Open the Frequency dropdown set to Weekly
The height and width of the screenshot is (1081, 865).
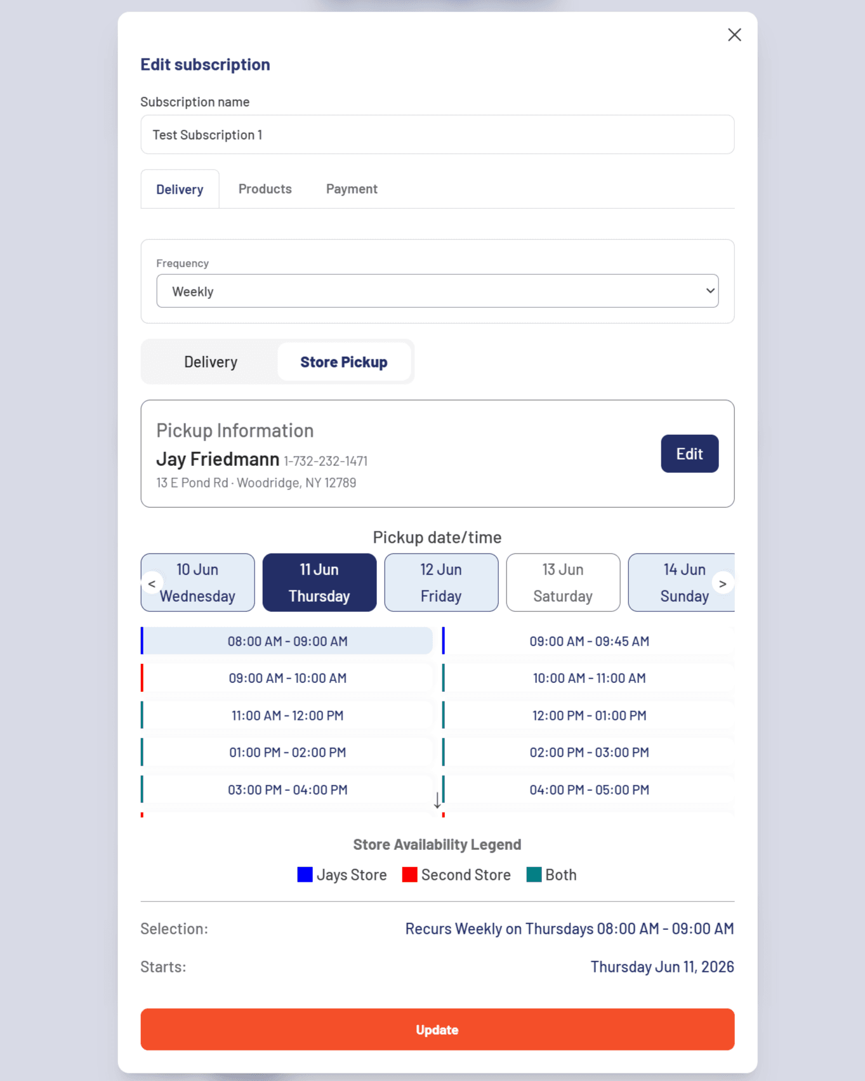437,291
